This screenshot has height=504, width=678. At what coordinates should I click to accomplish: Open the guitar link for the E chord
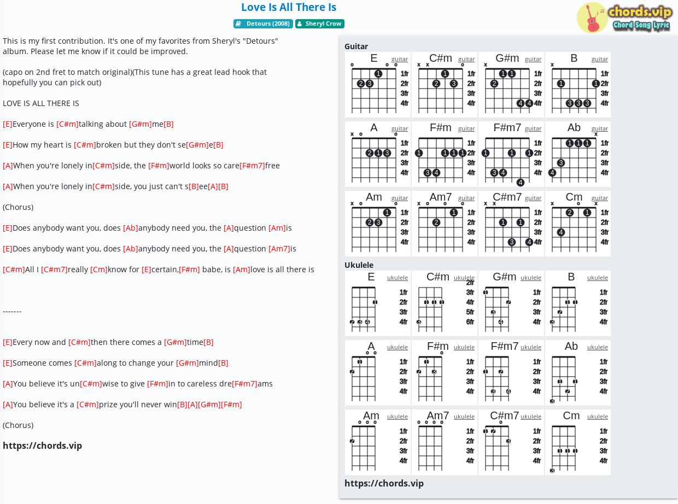pyautogui.click(x=400, y=59)
